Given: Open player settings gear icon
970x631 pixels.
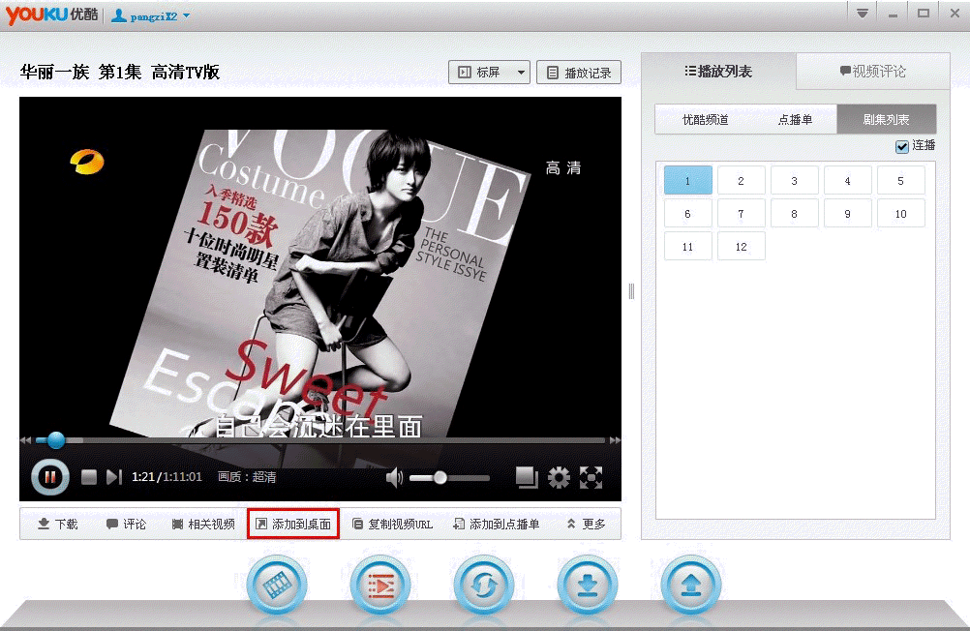Looking at the screenshot, I should coord(559,477).
